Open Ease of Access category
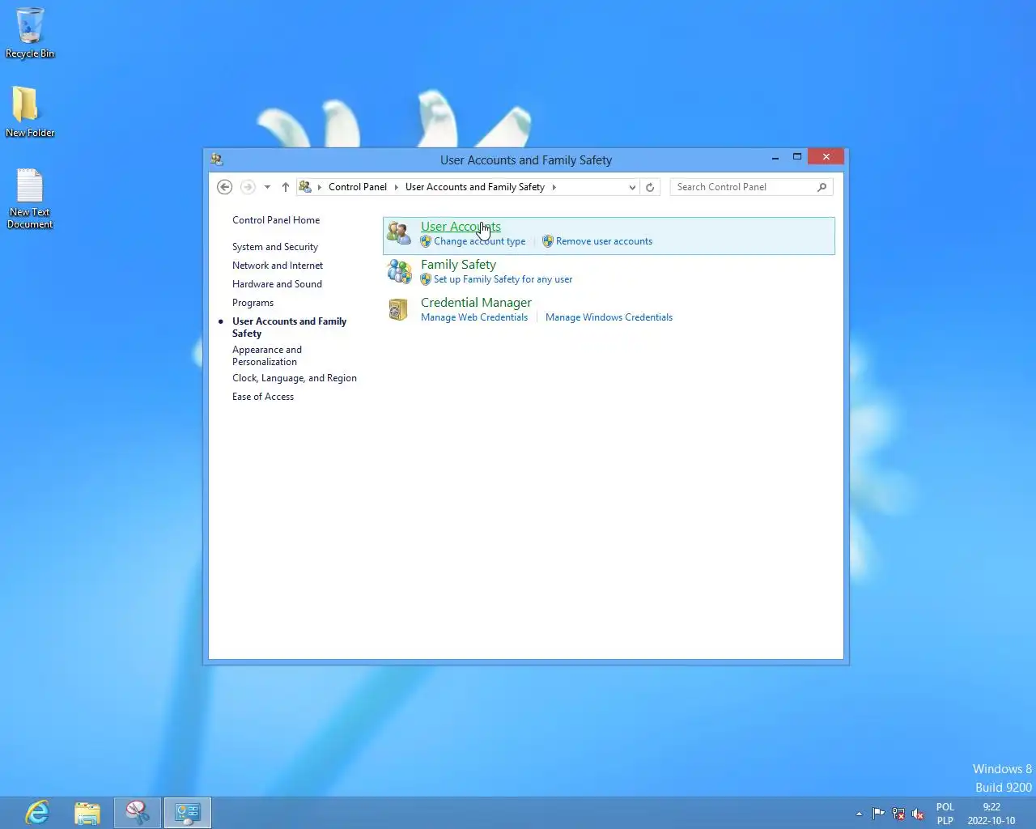The image size is (1036, 829). (263, 397)
